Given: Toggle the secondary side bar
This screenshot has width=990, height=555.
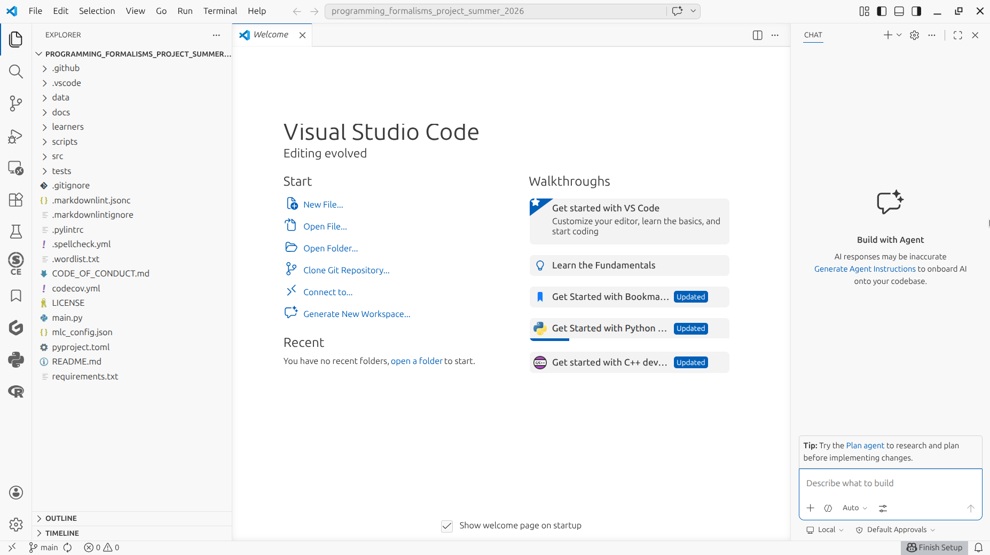Looking at the screenshot, I should click(x=916, y=11).
